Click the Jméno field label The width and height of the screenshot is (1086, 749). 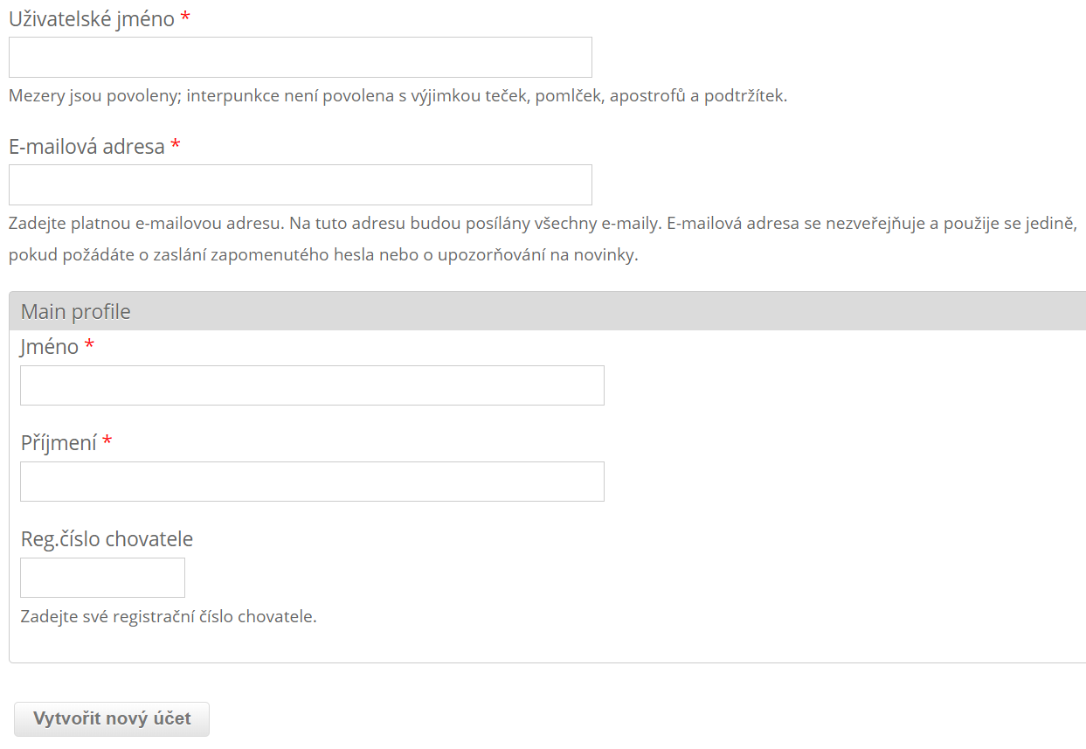pyautogui.click(x=50, y=347)
